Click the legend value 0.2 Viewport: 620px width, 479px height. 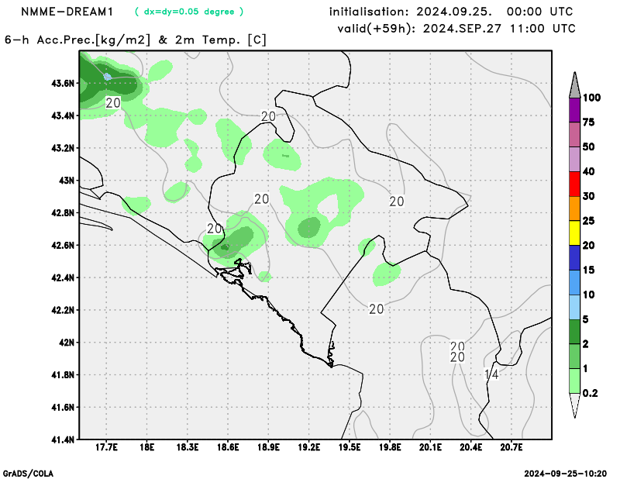pos(590,393)
